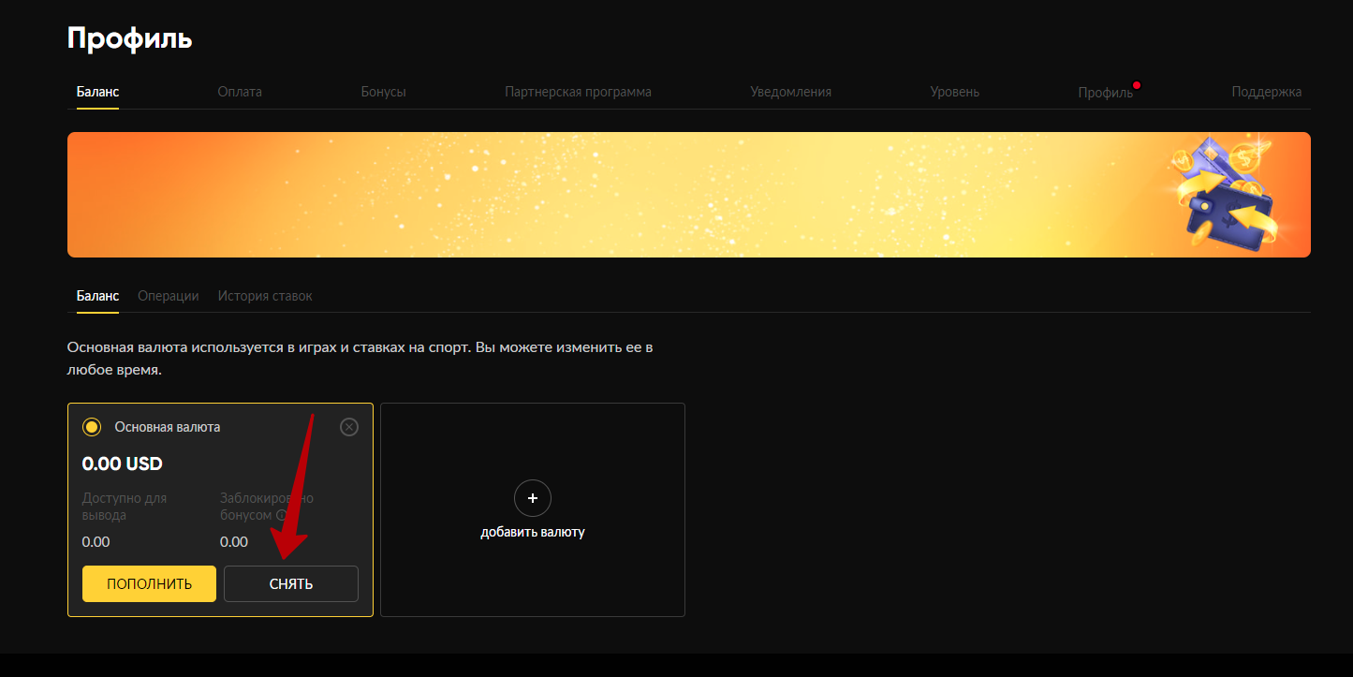Open the top Баланс tab
Viewport: 1353px width, 677px height.
[x=97, y=92]
